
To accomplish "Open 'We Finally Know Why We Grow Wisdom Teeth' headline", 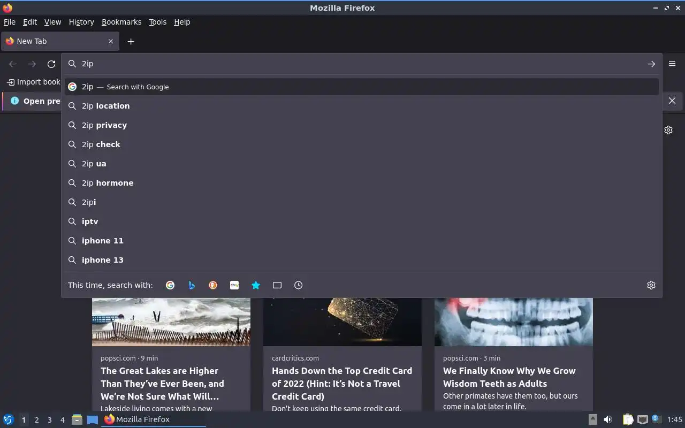I will point(509,377).
